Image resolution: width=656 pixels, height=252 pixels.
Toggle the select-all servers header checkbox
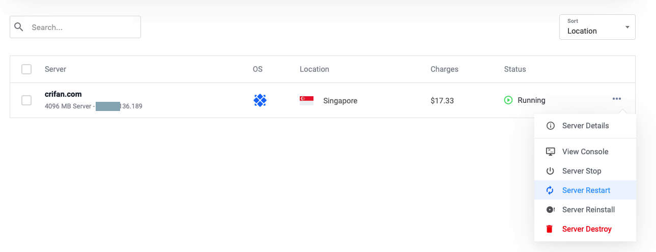[26, 69]
